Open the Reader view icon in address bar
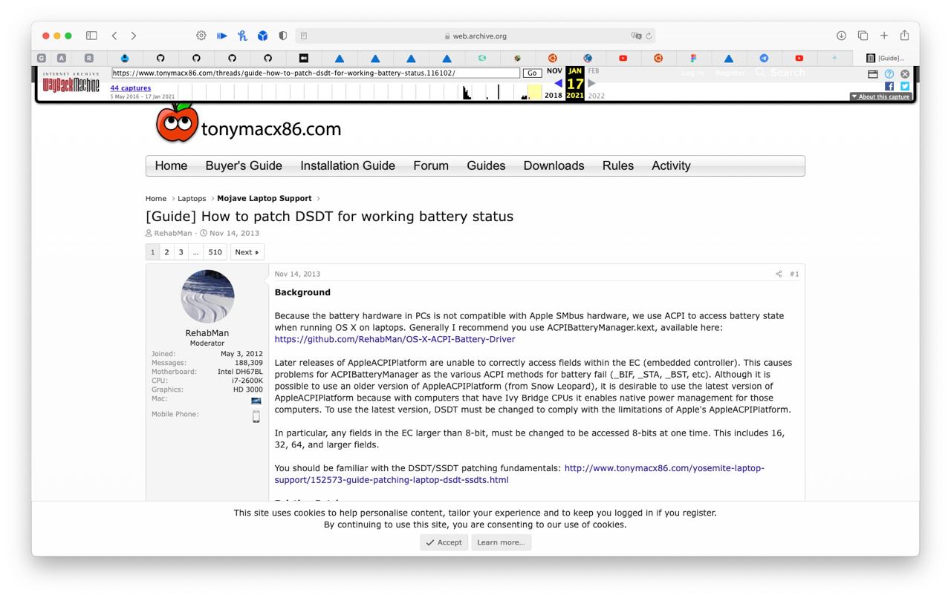 coord(304,36)
